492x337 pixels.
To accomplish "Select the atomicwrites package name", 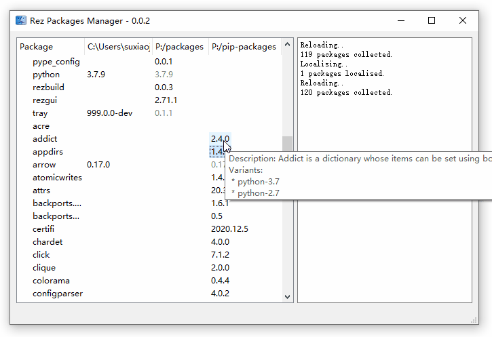I will pos(57,178).
